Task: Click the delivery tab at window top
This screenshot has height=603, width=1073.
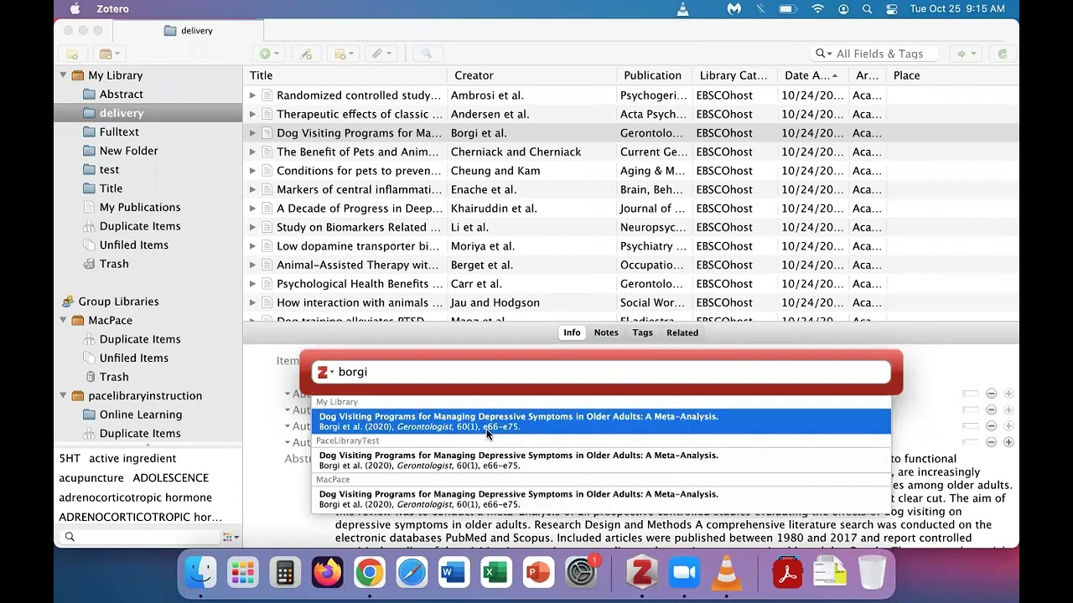Action: coord(189,30)
